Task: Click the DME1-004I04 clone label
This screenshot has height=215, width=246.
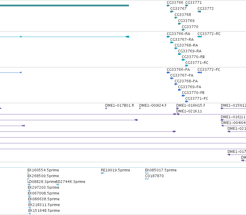Action: pos(234,123)
